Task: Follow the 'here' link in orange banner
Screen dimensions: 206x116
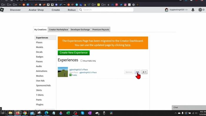Action: (x=127, y=45)
